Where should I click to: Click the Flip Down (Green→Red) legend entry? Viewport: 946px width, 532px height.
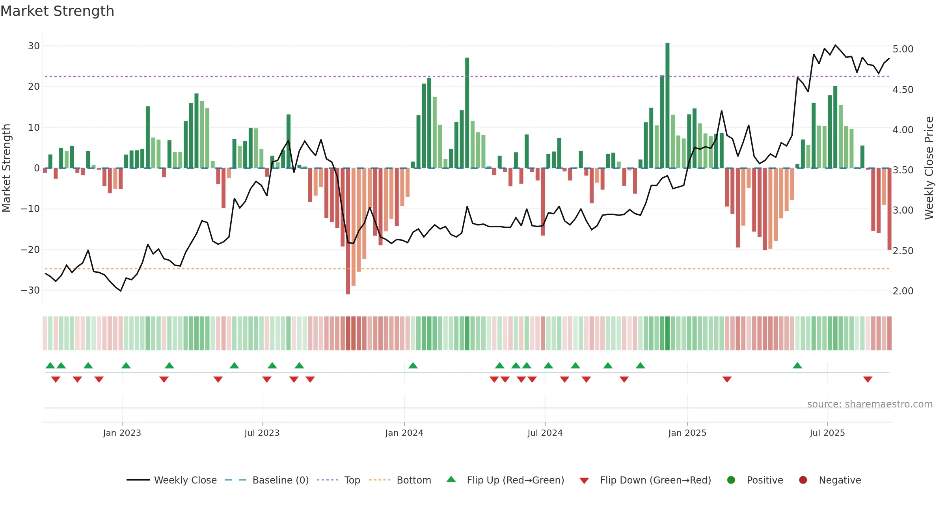pos(645,480)
